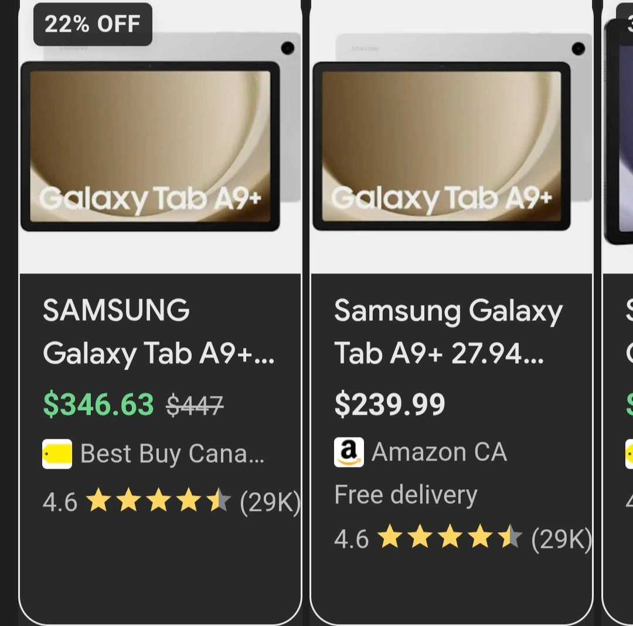The height and width of the screenshot is (626, 633).
Task: Click the Amazon CA seller name
Action: point(439,452)
